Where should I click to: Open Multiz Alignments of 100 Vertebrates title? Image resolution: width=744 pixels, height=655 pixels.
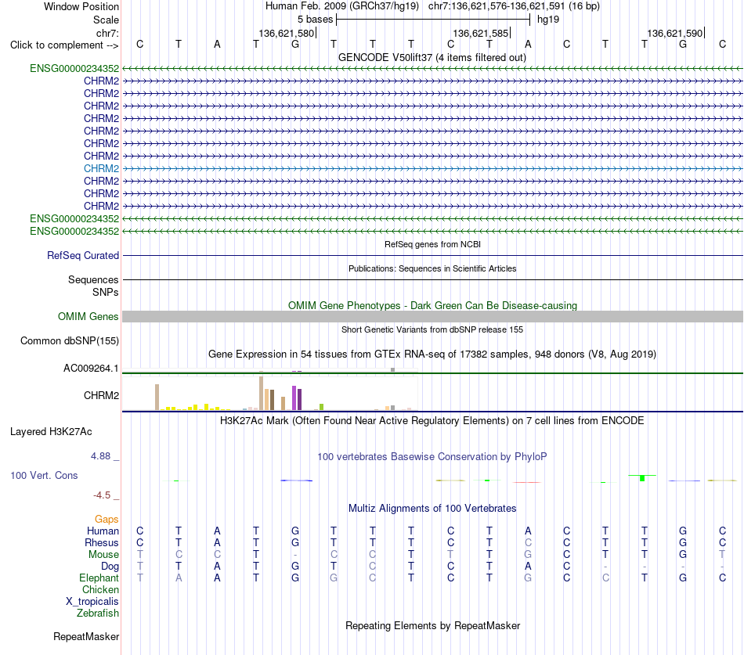(432, 509)
